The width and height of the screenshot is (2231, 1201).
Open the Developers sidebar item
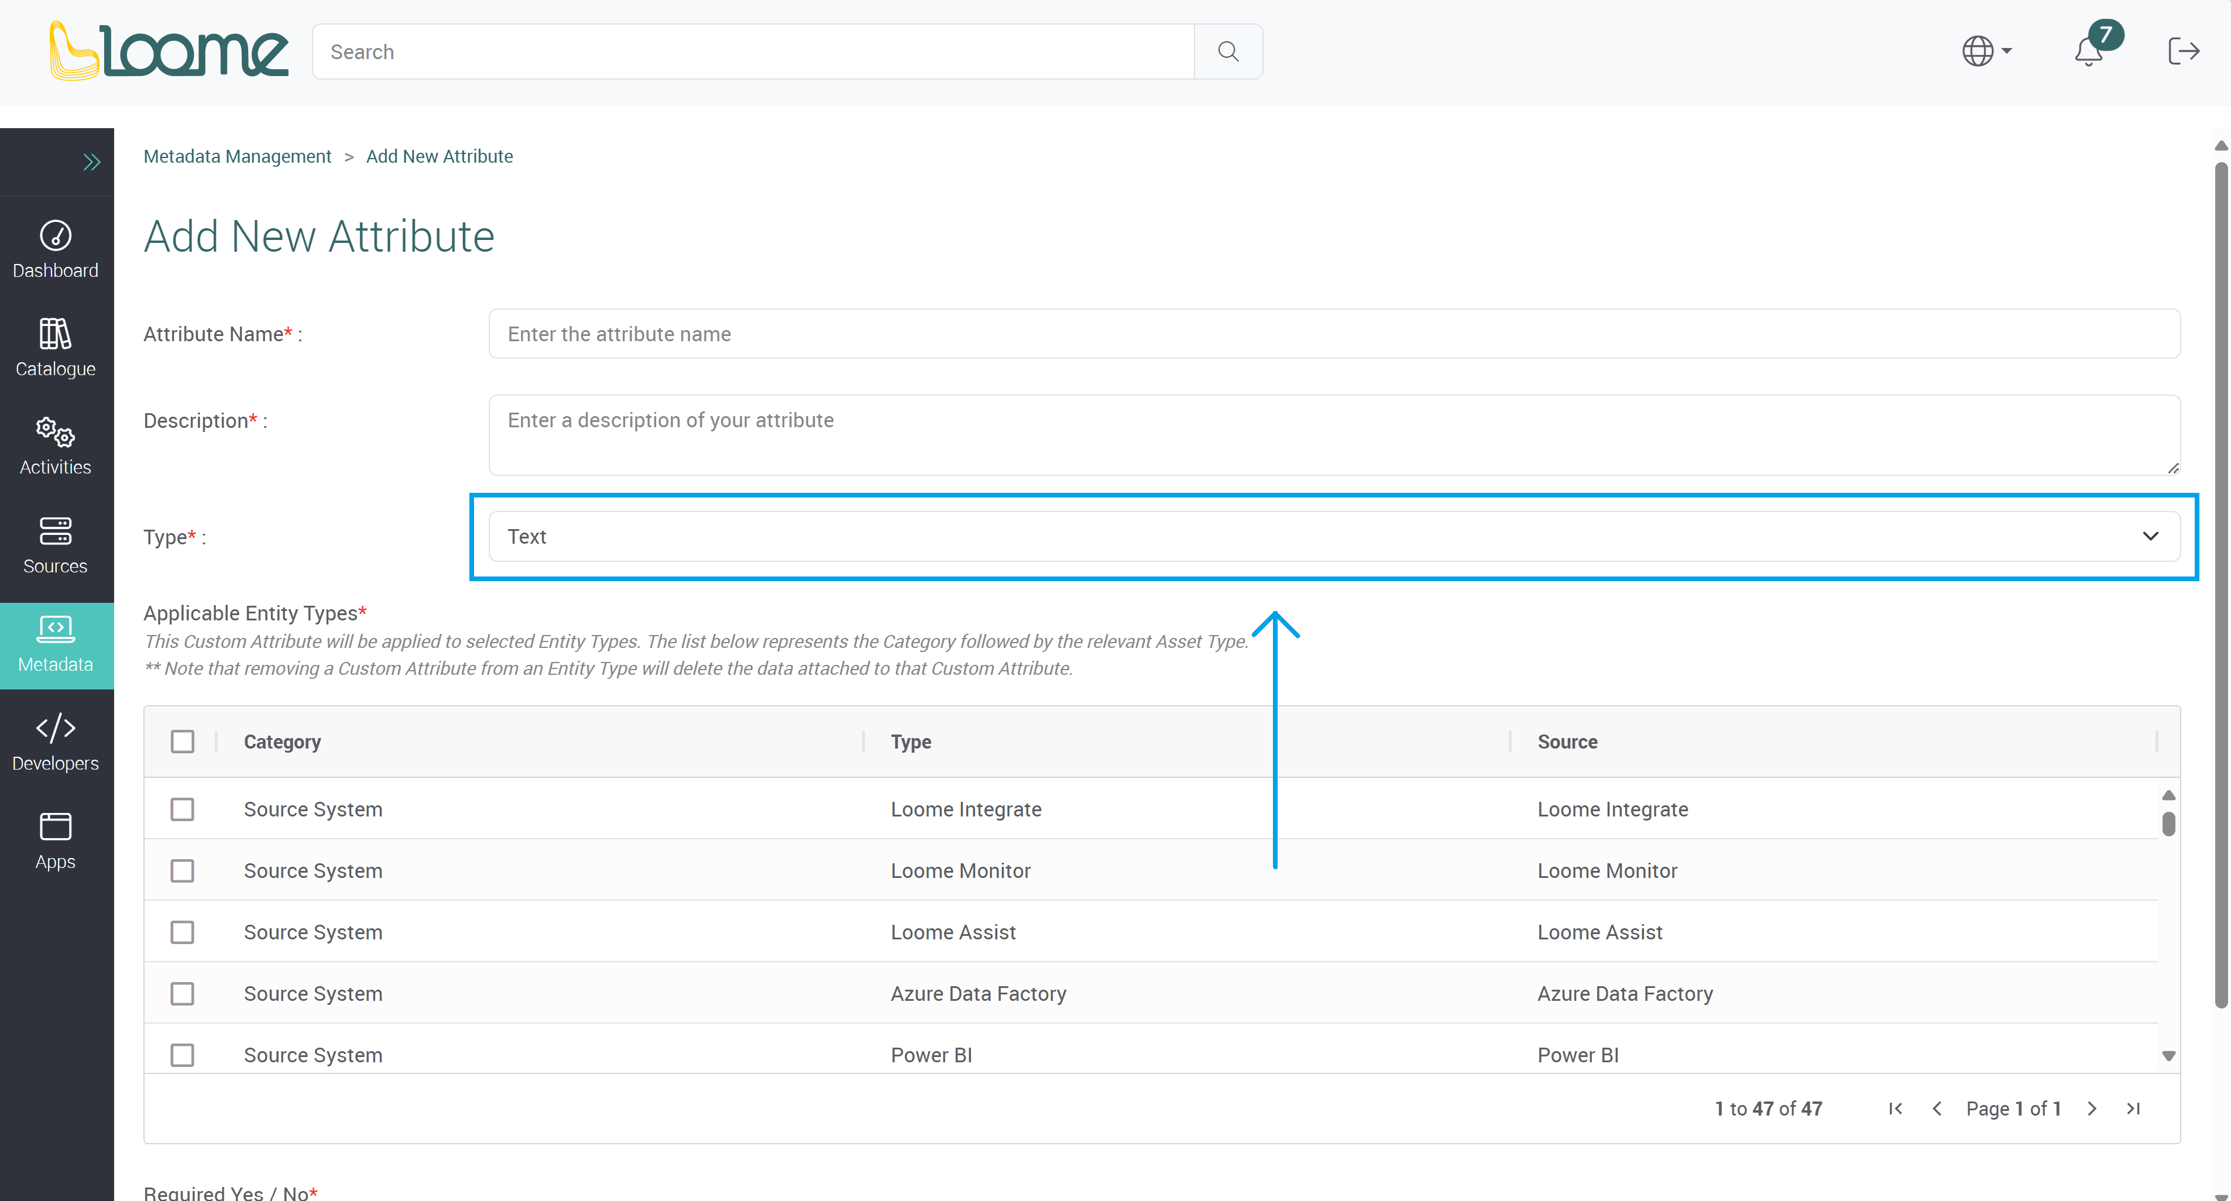[56, 743]
